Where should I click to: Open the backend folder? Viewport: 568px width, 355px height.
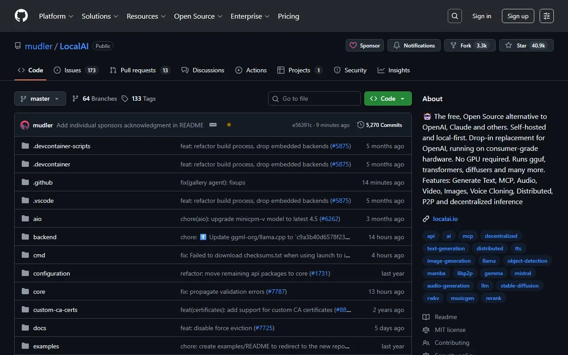point(45,237)
